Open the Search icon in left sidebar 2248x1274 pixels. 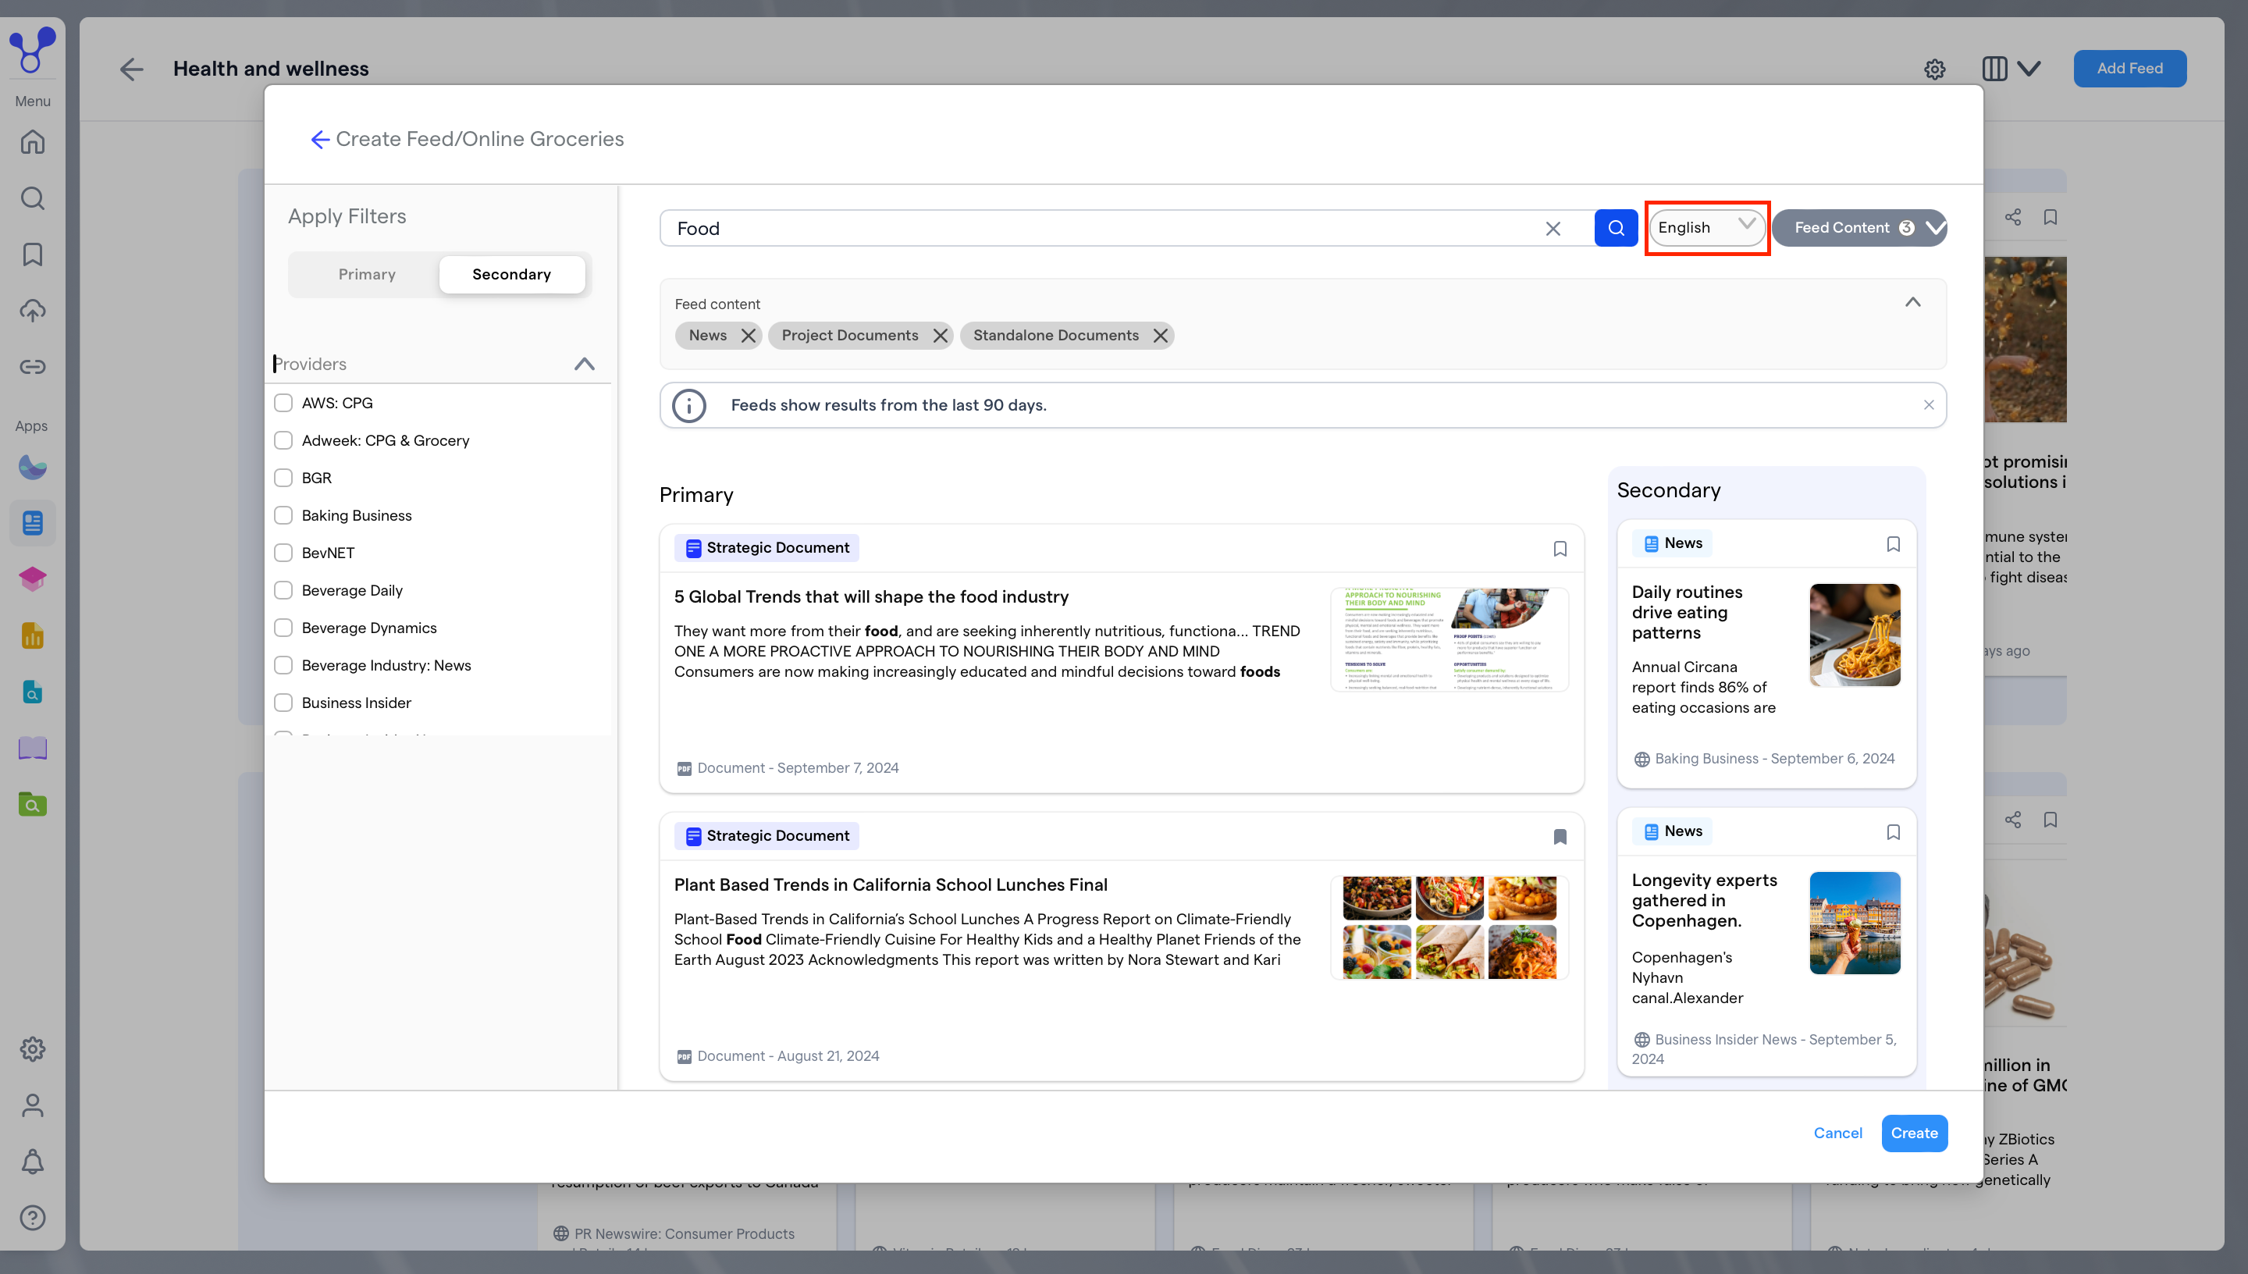click(x=32, y=198)
